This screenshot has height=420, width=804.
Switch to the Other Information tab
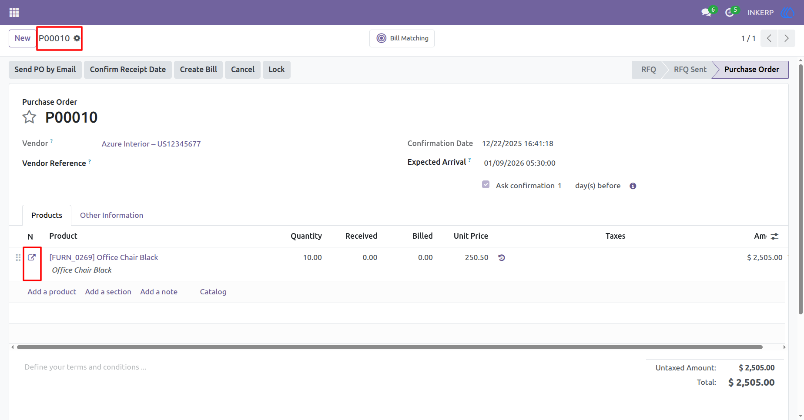point(111,215)
